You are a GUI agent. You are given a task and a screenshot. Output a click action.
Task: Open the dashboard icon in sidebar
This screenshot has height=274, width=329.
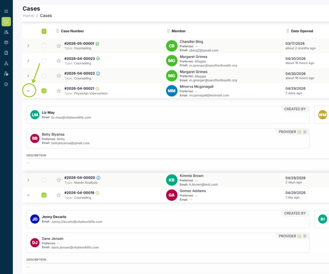coord(6,12)
